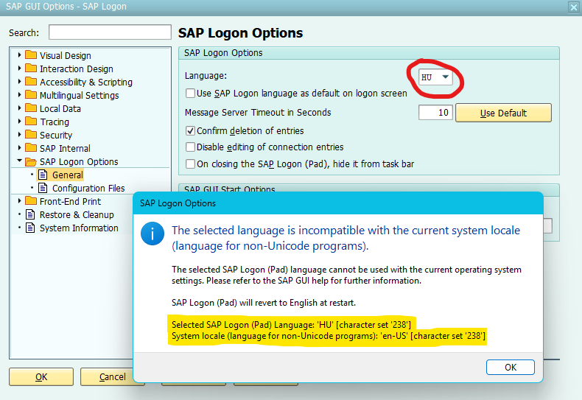Collapse the SAP Logon Options tree node
582x400 pixels.
[19, 161]
